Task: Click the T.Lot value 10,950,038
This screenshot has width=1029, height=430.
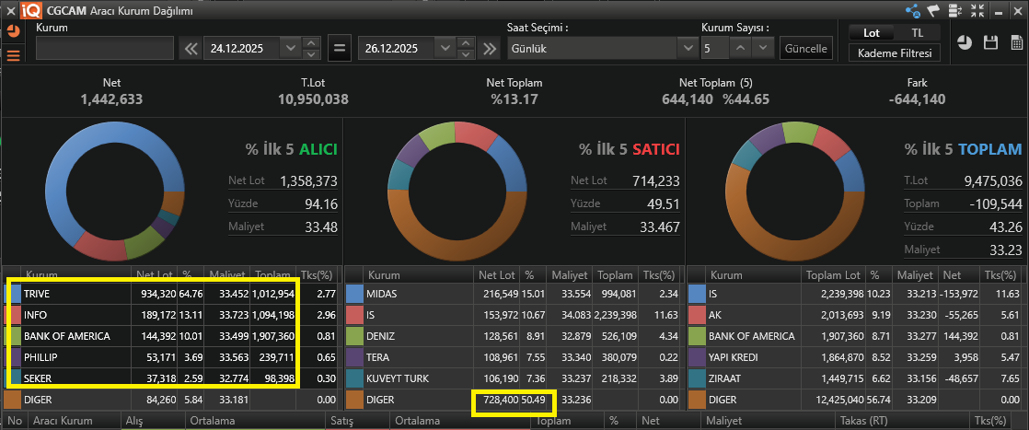Action: click(x=313, y=99)
